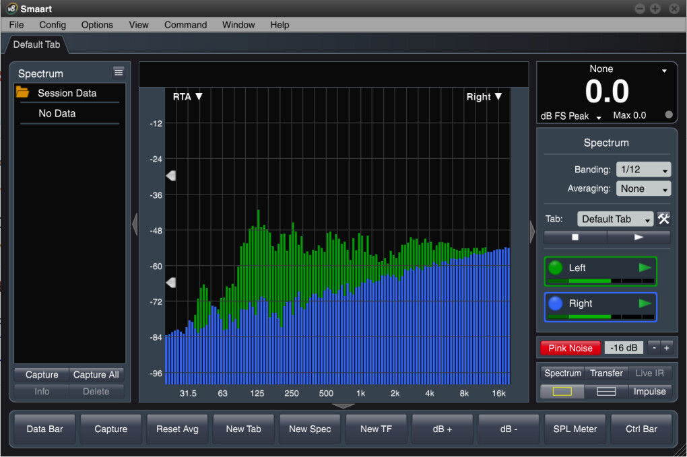The image size is (687, 457).
Task: Click the bottom command bar collapse arrow
Action: tap(343, 407)
